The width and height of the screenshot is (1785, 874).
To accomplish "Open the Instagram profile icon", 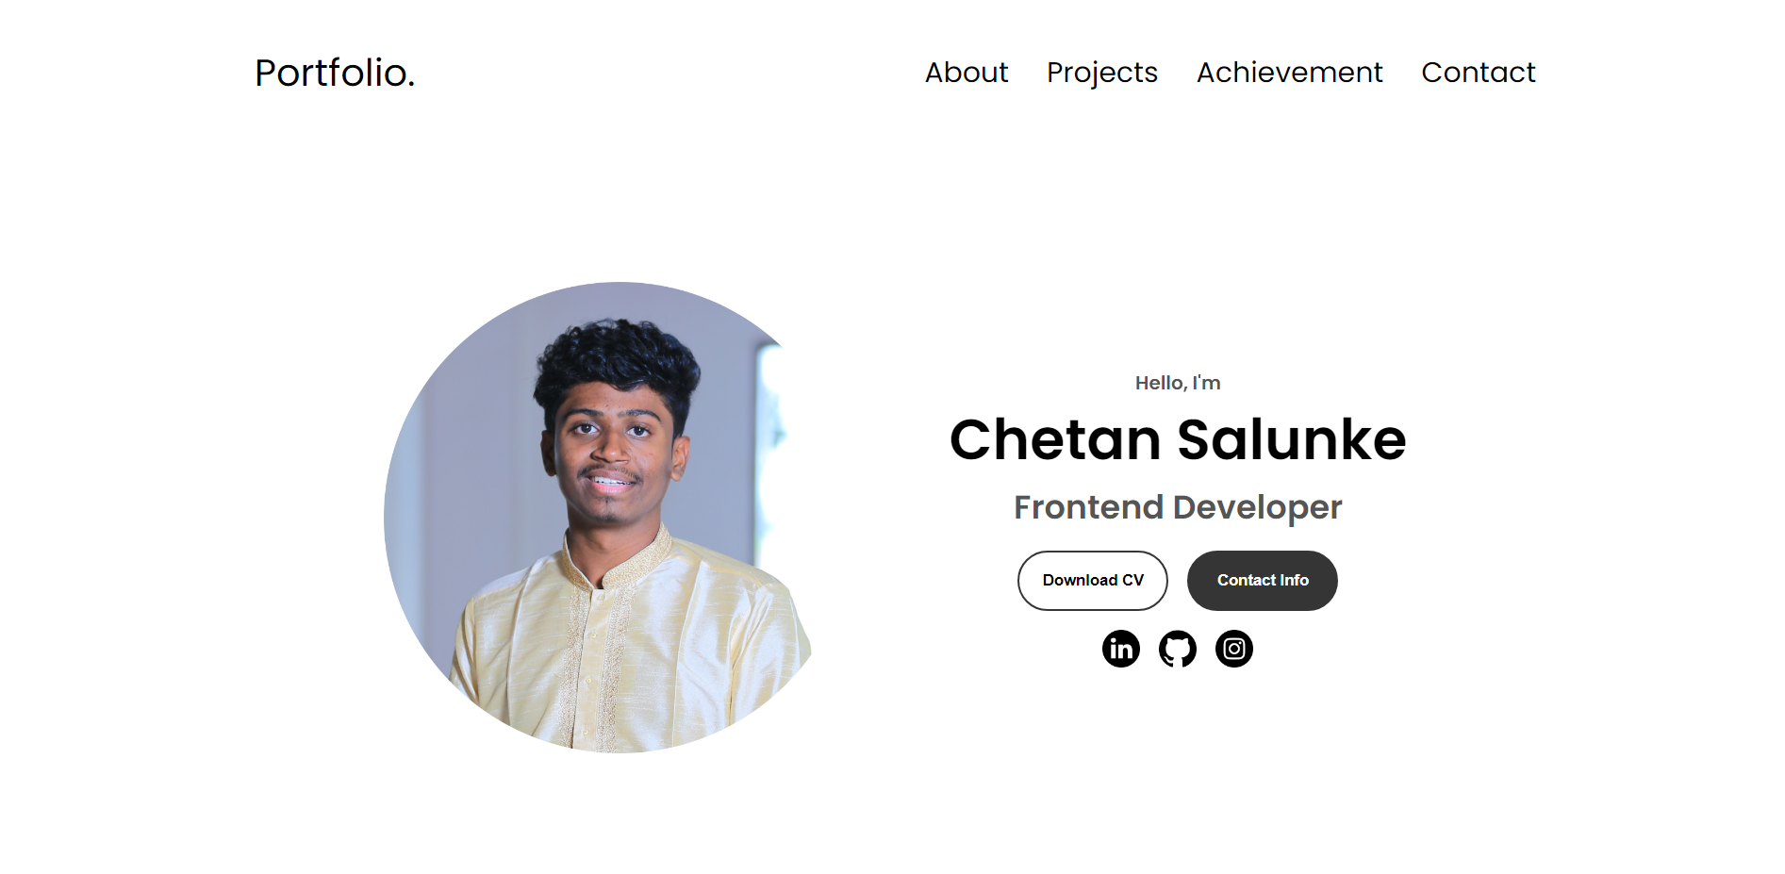I will (x=1233, y=649).
